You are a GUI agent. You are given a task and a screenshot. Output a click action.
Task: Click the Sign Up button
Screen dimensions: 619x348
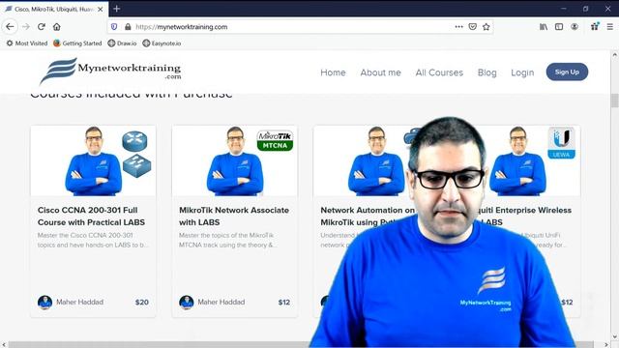point(567,72)
